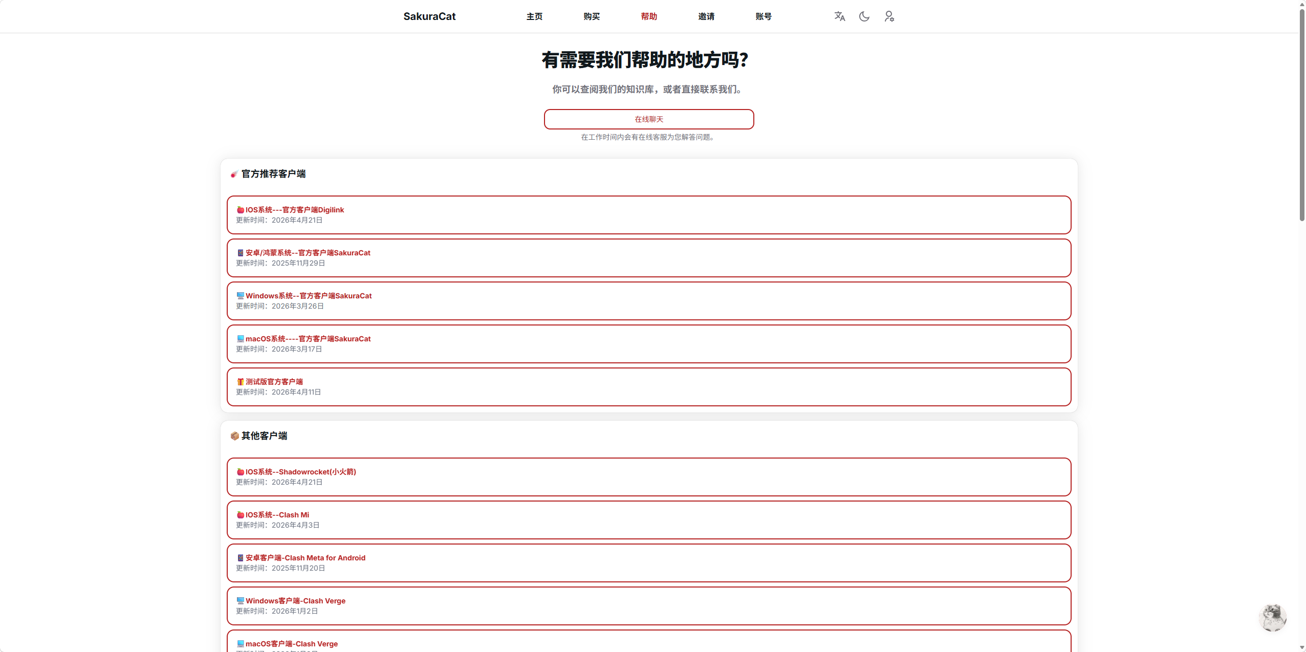Image resolution: width=1306 pixels, height=652 pixels.
Task: Open IOS系统---官方客户端Digilink article
Action: pos(649,215)
